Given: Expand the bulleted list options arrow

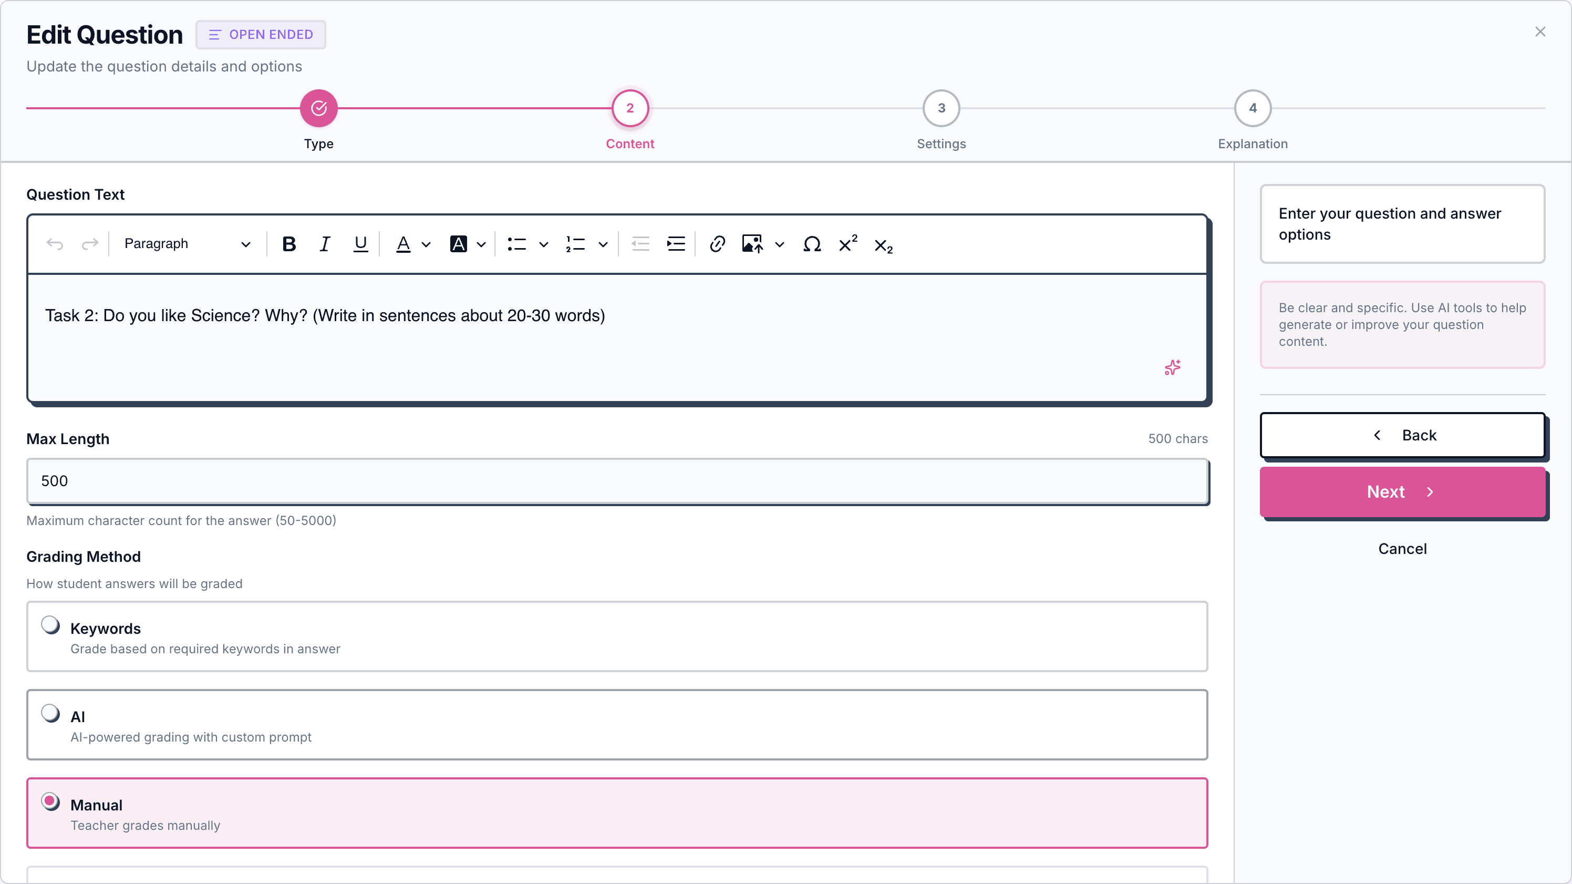Looking at the screenshot, I should (x=543, y=245).
